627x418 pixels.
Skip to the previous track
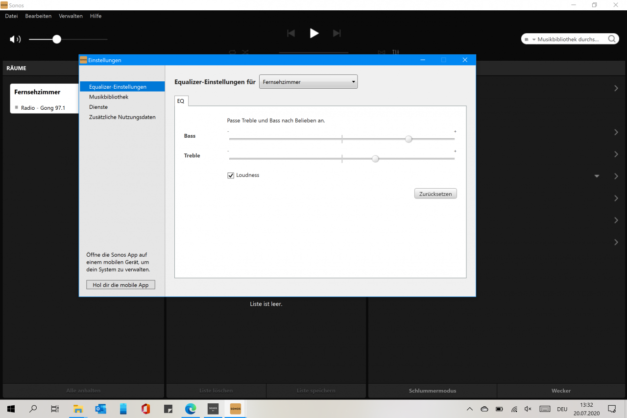coord(291,33)
